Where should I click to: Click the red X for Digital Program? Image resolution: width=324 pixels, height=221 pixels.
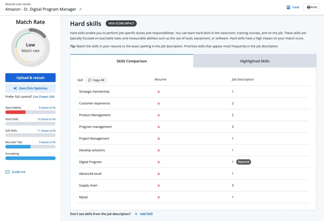tap(159, 162)
